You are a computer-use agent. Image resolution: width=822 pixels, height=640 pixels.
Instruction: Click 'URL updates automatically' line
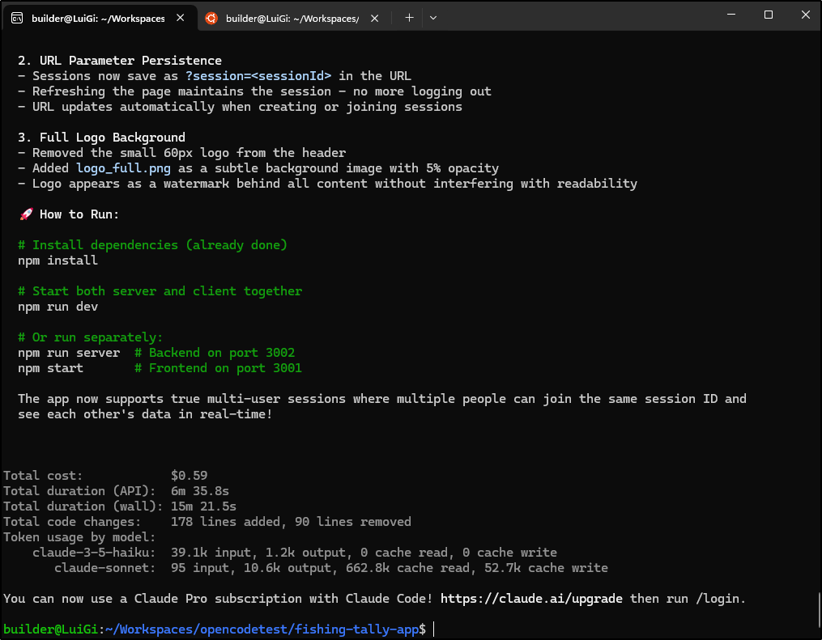click(x=240, y=107)
